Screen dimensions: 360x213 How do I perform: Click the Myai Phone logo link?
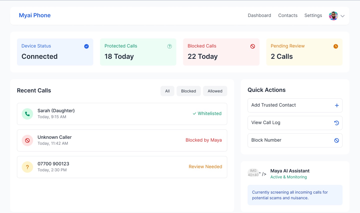(x=35, y=15)
